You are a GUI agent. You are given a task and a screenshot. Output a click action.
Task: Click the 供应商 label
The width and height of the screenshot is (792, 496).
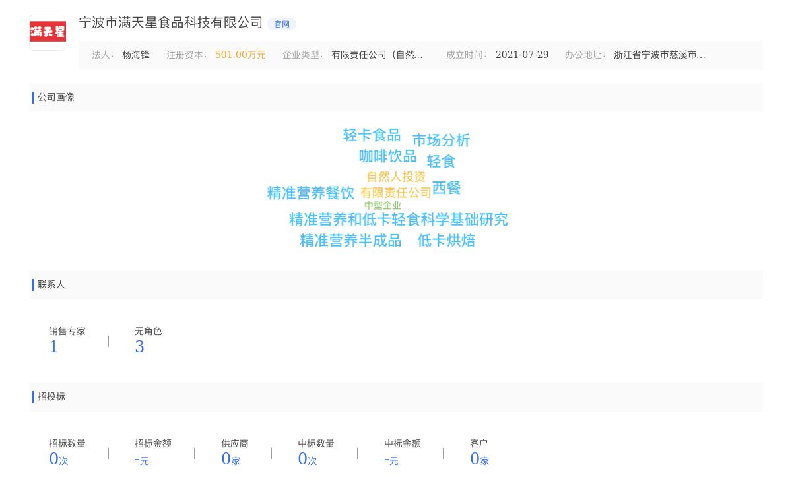coord(235,444)
